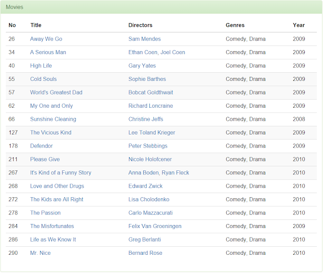Click number 272 in the No column
Image resolution: width=323 pixels, height=273 pixels.
pos(13,200)
